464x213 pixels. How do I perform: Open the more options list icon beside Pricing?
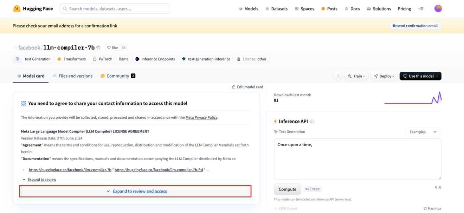[x=420, y=9]
